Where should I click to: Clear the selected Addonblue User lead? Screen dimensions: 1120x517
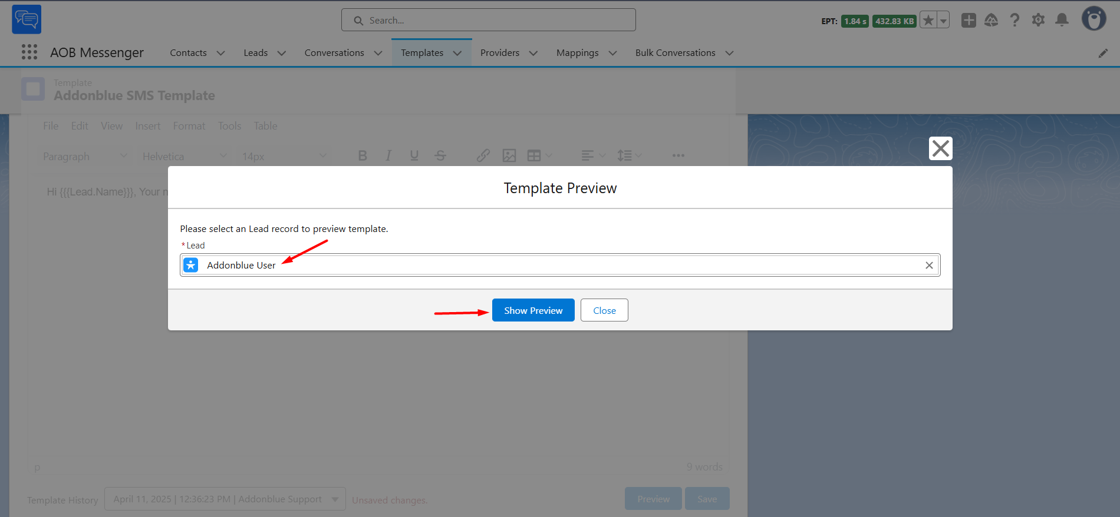929,266
